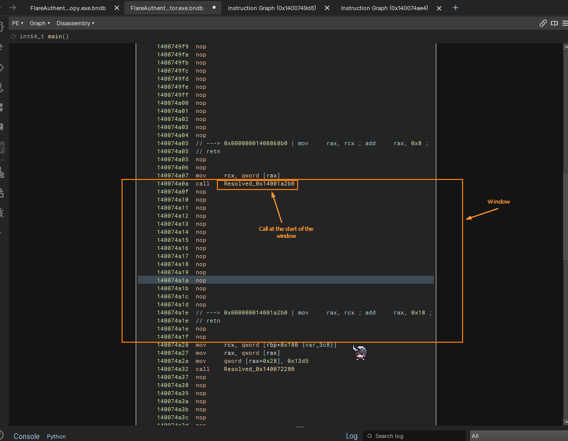Switch to Instruction Graph (0x1400749d8) tab
The image size is (568, 441).
(272, 8)
